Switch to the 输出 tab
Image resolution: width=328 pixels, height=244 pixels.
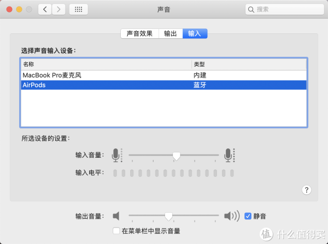tap(170, 33)
